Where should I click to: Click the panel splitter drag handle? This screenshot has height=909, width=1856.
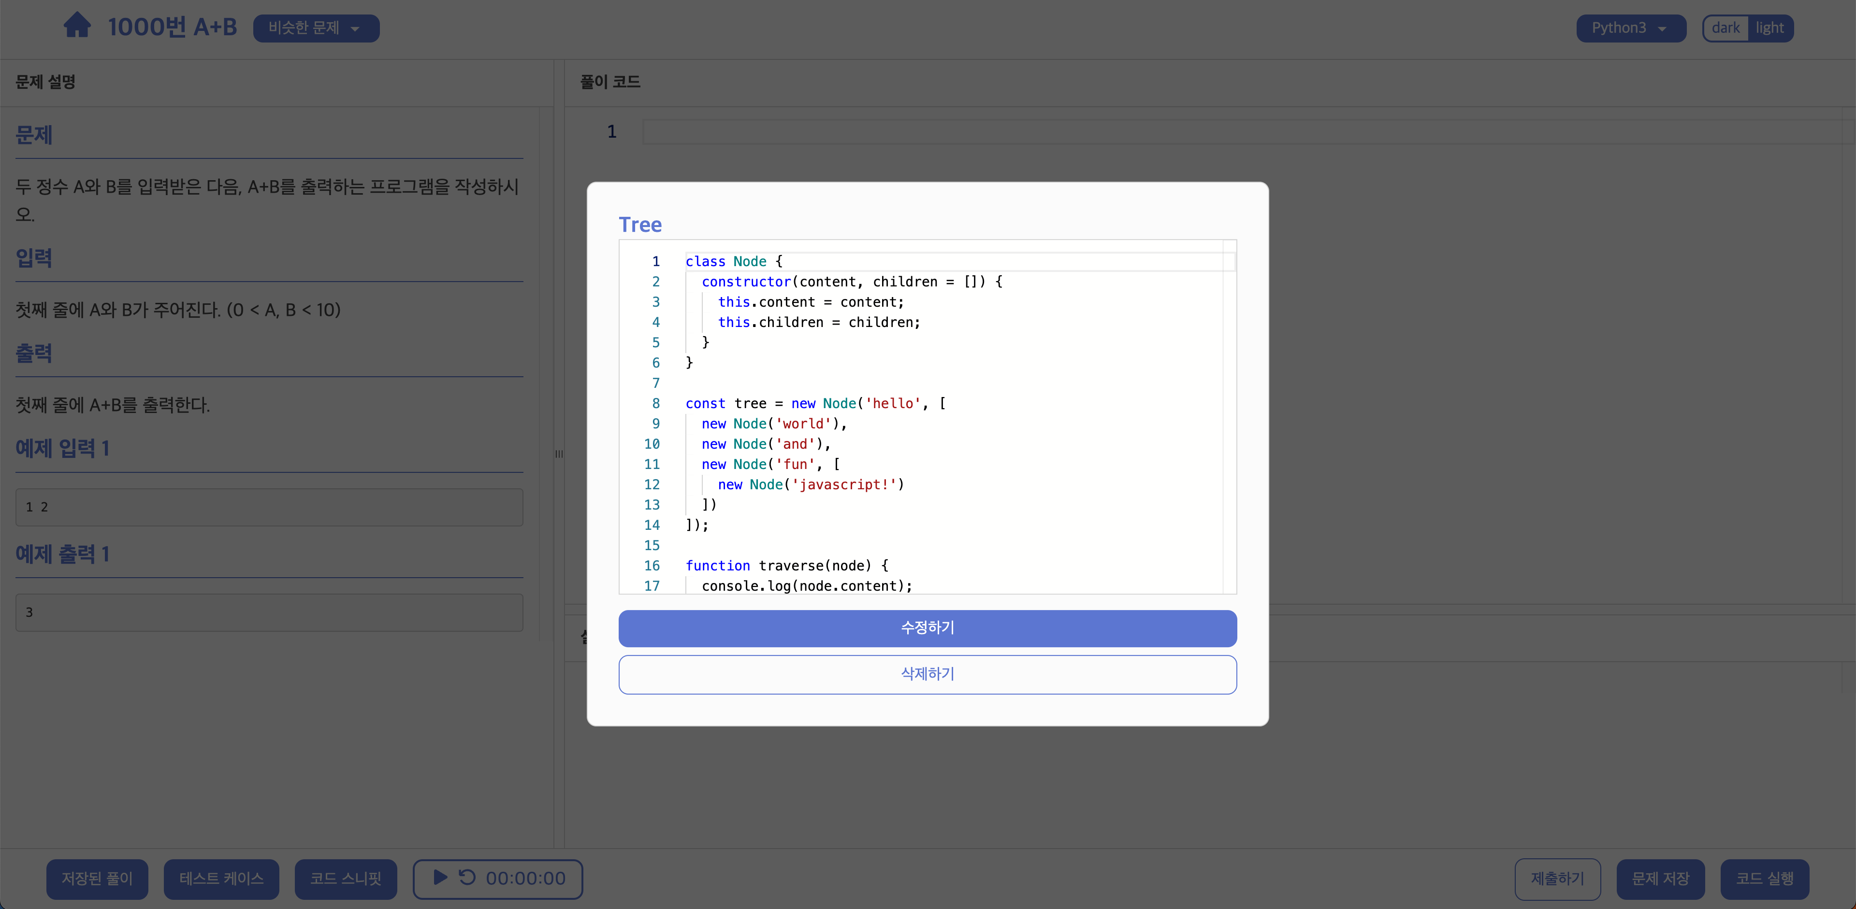[559, 454]
